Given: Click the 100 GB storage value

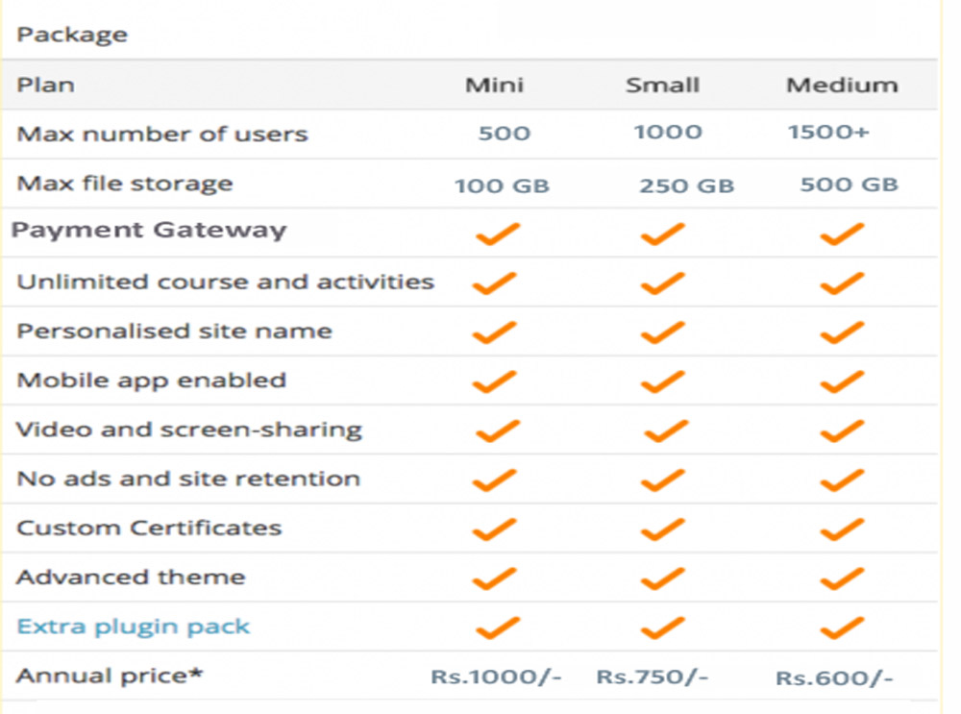Looking at the screenshot, I should point(502,185).
